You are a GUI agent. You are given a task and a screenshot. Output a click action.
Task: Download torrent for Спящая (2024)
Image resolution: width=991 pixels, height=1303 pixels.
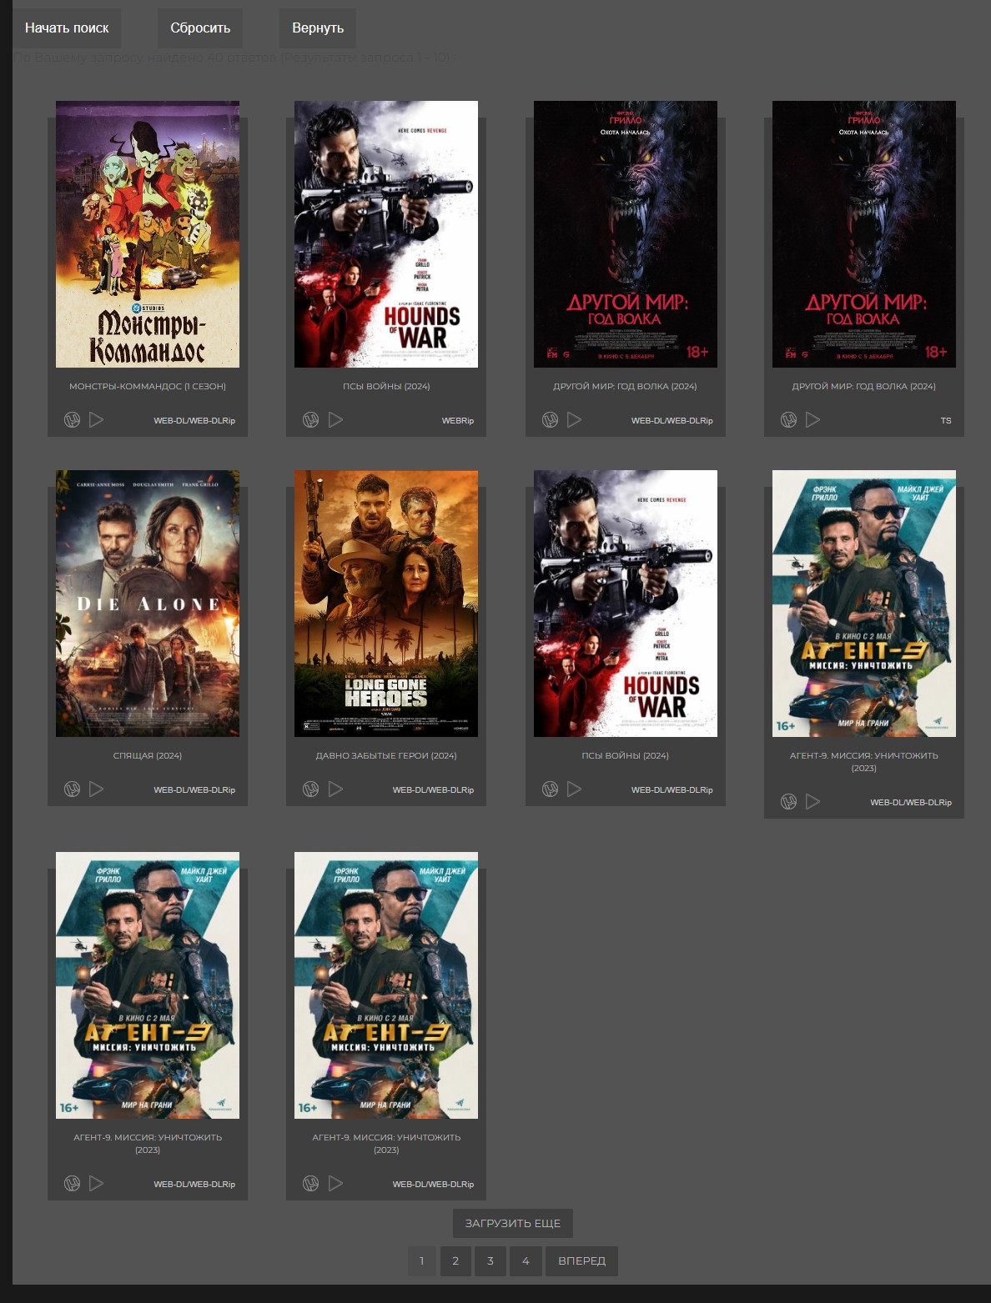tap(73, 789)
